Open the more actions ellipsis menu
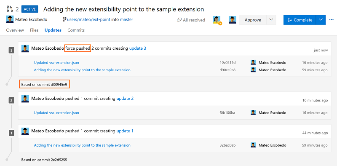 (331, 20)
